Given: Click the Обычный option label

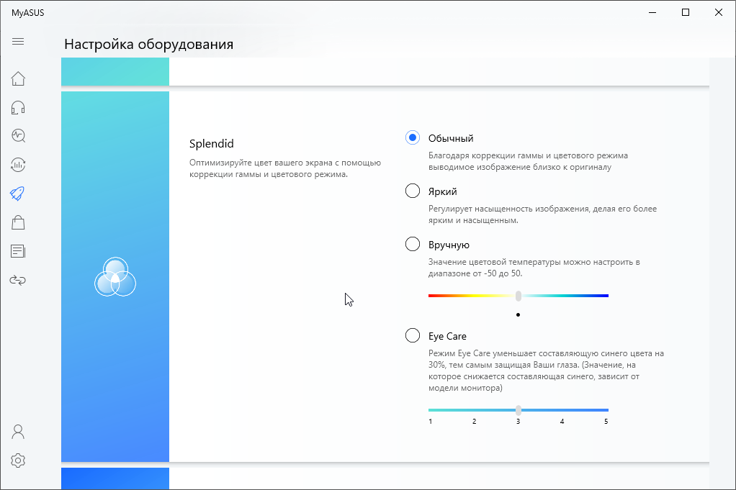Looking at the screenshot, I should [451, 138].
